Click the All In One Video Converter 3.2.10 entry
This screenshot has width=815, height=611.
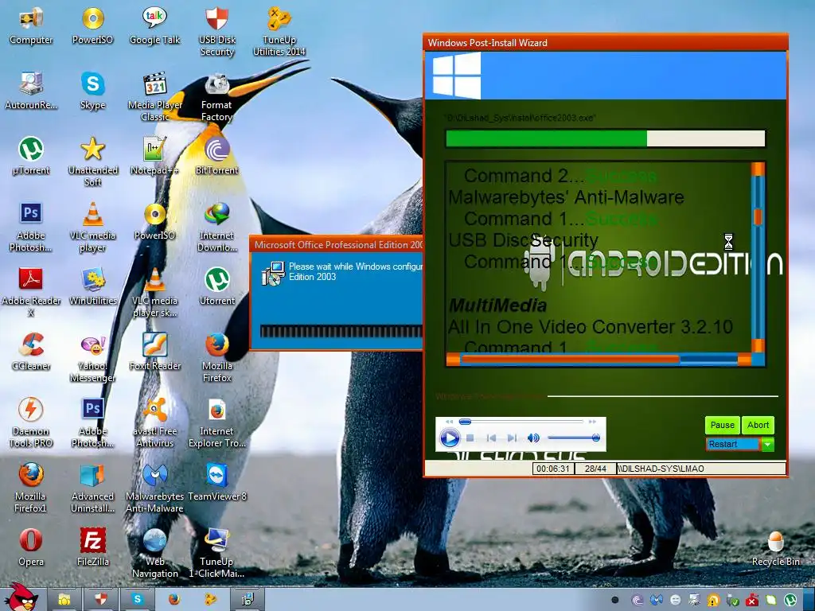(x=590, y=327)
